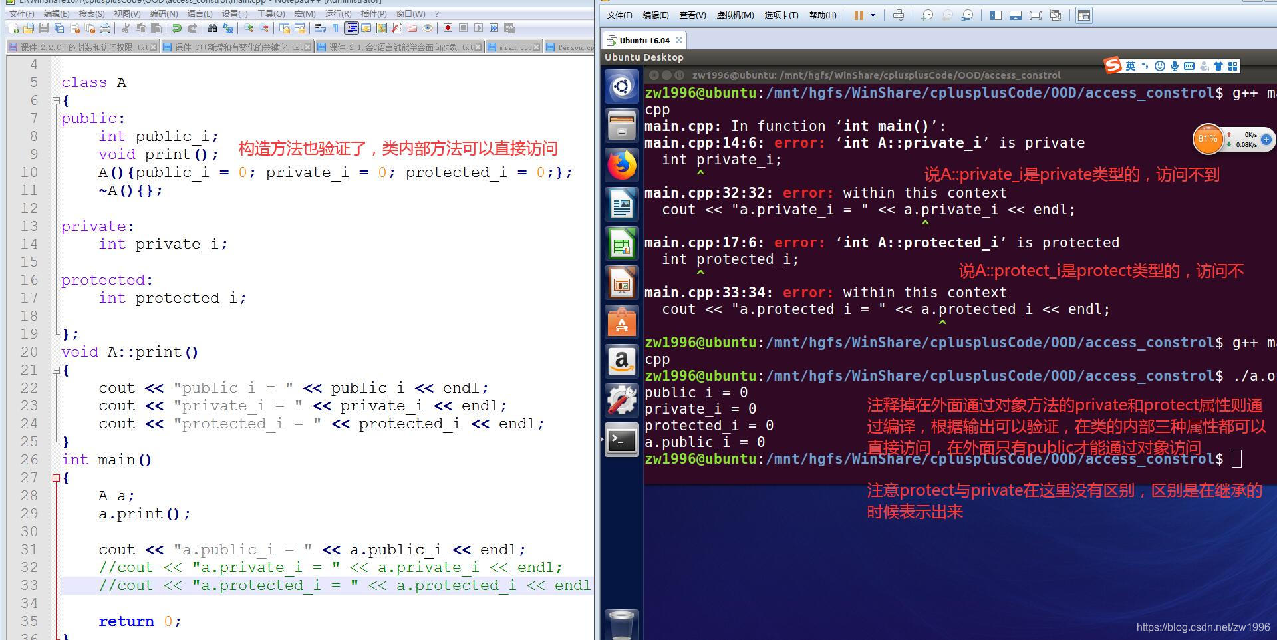Screen dimensions: 1277x640
Task: Click line number 33 in Notepad++ margin
Action: [x=29, y=585]
